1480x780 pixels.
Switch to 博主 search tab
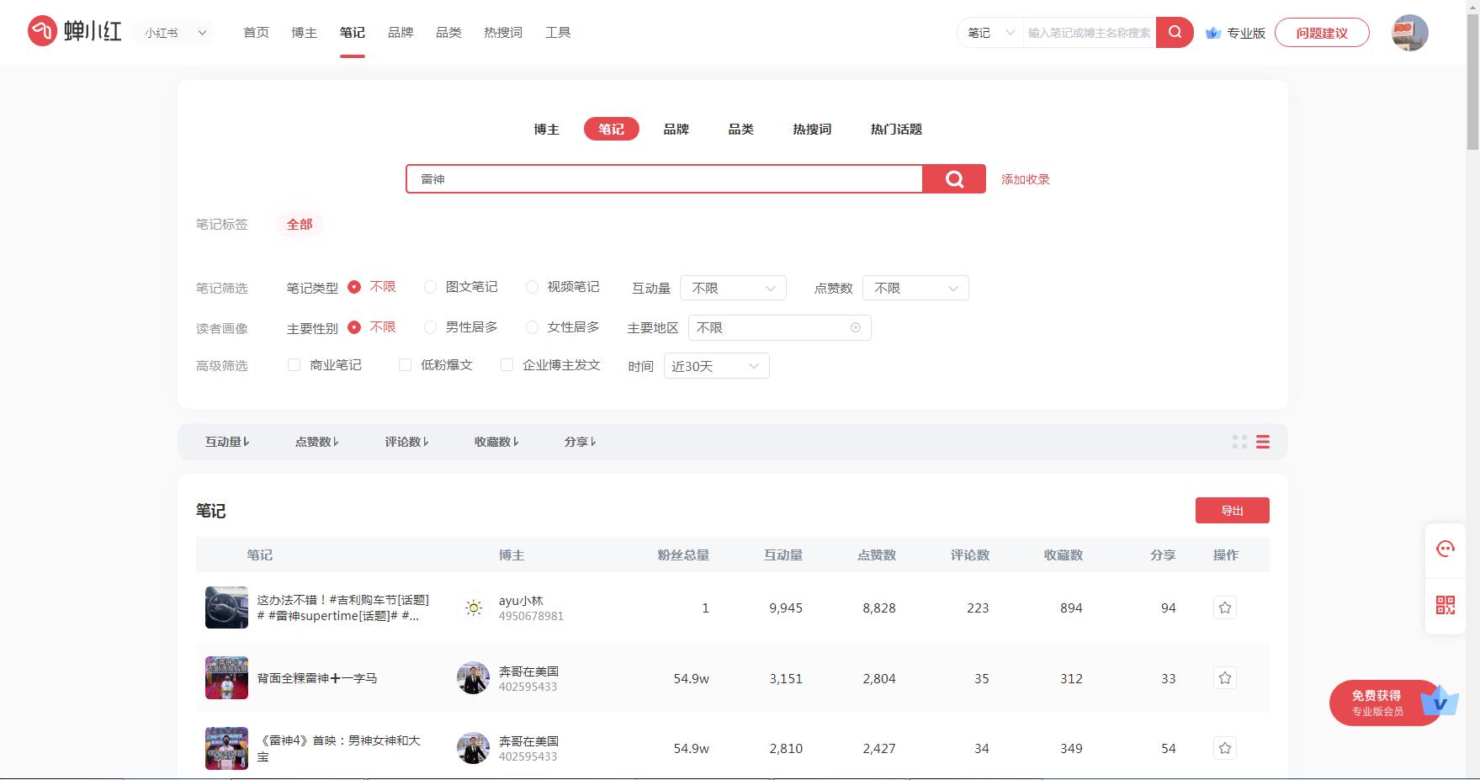tap(546, 129)
